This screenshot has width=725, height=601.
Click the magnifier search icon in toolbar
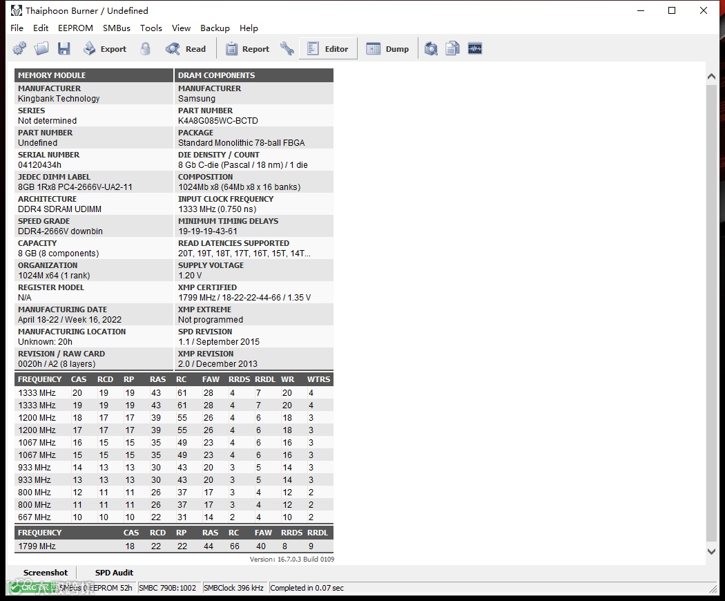(x=431, y=48)
